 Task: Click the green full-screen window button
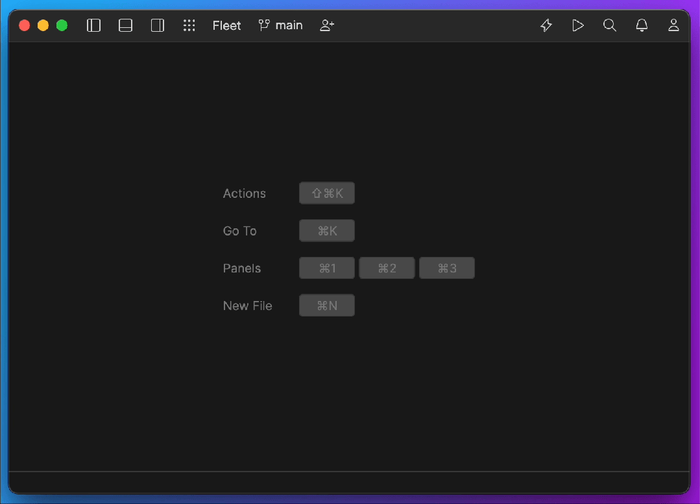[62, 25]
